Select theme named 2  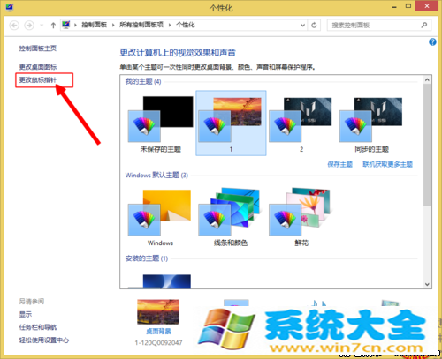click(301, 123)
